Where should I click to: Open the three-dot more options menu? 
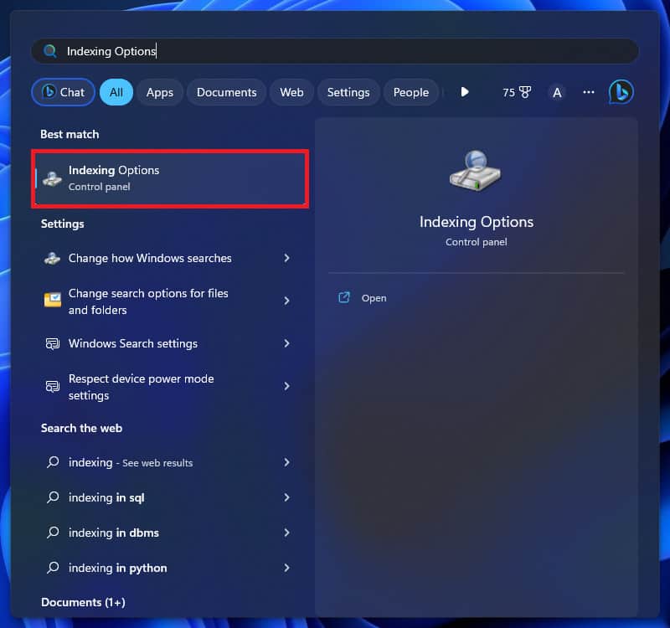[x=589, y=92]
